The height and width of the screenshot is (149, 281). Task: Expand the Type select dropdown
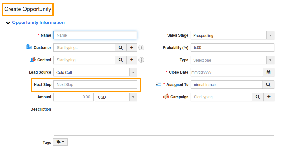(232, 60)
